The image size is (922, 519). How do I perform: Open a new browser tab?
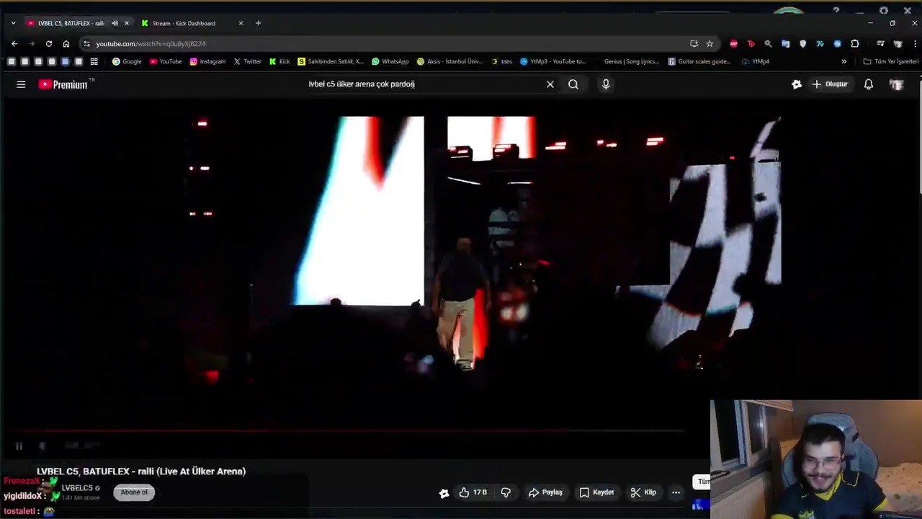click(258, 23)
